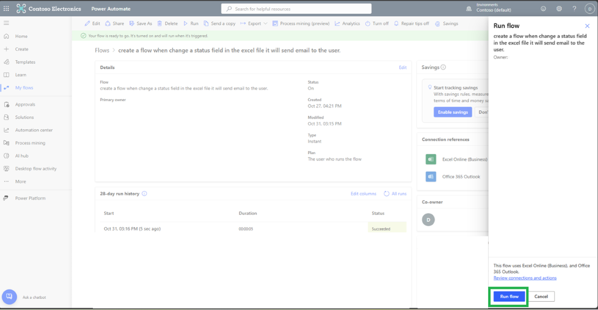Viewport: 598px width, 310px height.
Task: Open Process mining (preview)
Action: pyautogui.click(x=301, y=23)
